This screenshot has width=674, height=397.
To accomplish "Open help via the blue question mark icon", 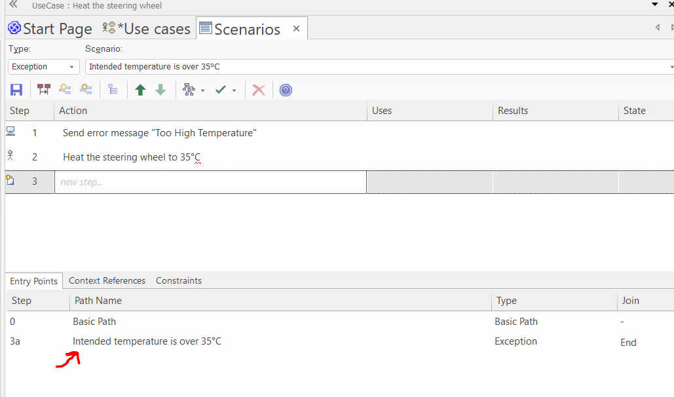I will (x=286, y=90).
